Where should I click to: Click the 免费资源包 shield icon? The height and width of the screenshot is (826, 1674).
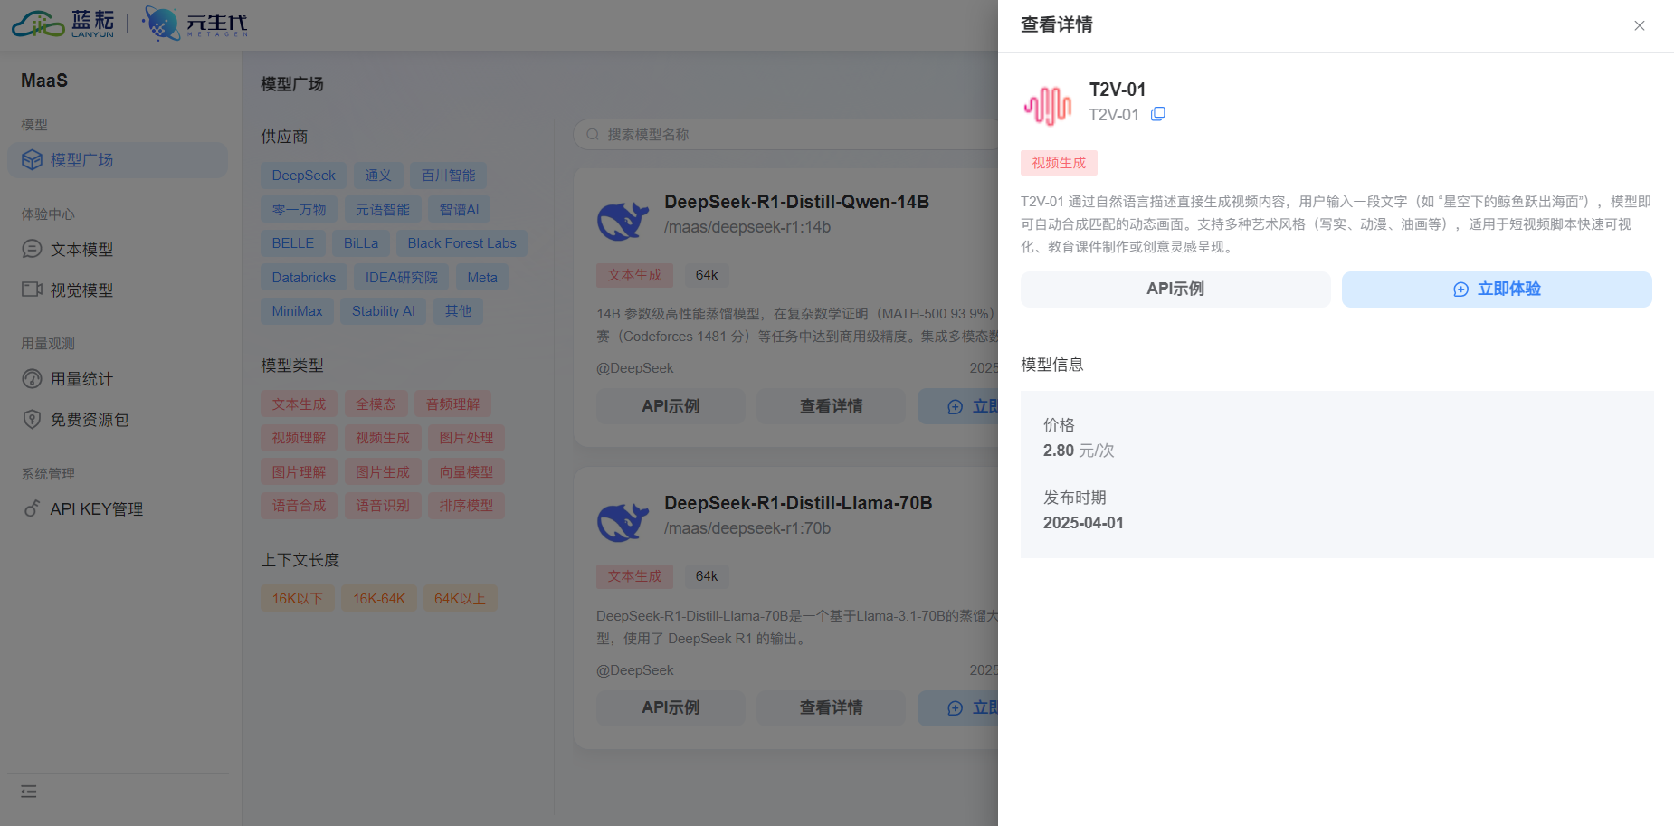pos(32,419)
